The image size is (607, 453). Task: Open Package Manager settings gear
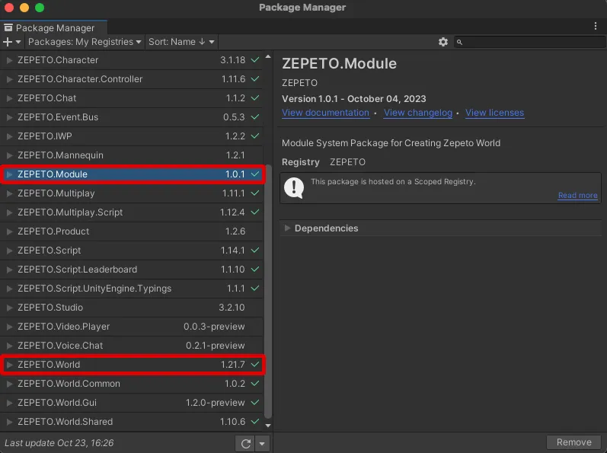tap(443, 42)
